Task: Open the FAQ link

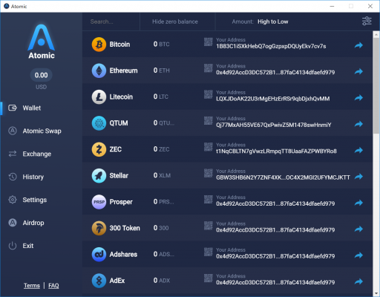Action: [53, 286]
